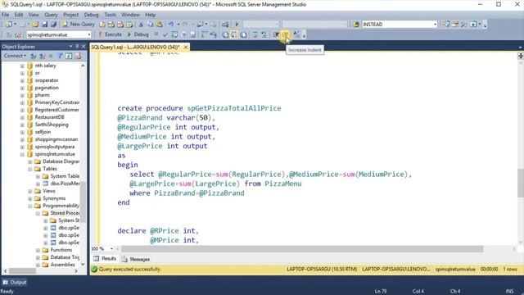
Task: Click the Decrease Indent icon
Action: (277, 34)
